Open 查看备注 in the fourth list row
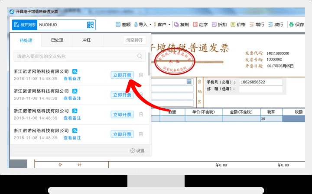 72,138
